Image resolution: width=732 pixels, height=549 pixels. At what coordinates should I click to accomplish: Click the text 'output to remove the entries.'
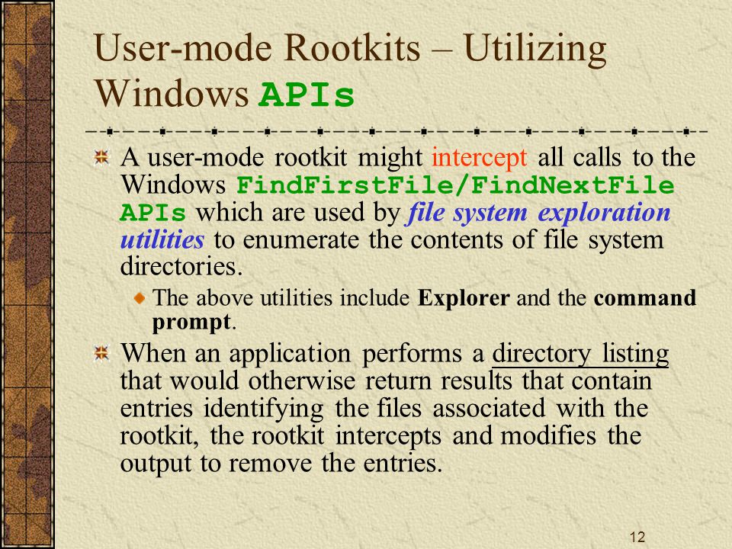(x=281, y=463)
